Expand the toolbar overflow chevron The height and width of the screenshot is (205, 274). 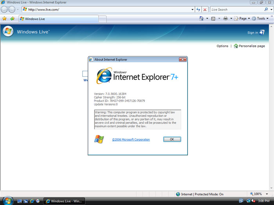pos(272,16)
